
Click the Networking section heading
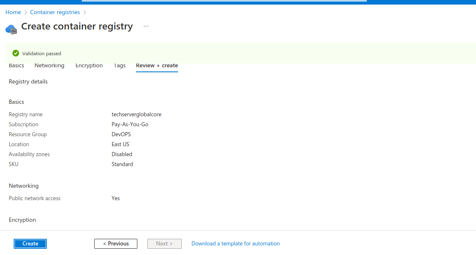[x=24, y=186]
